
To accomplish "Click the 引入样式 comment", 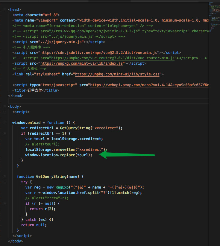I will [29, 69].
